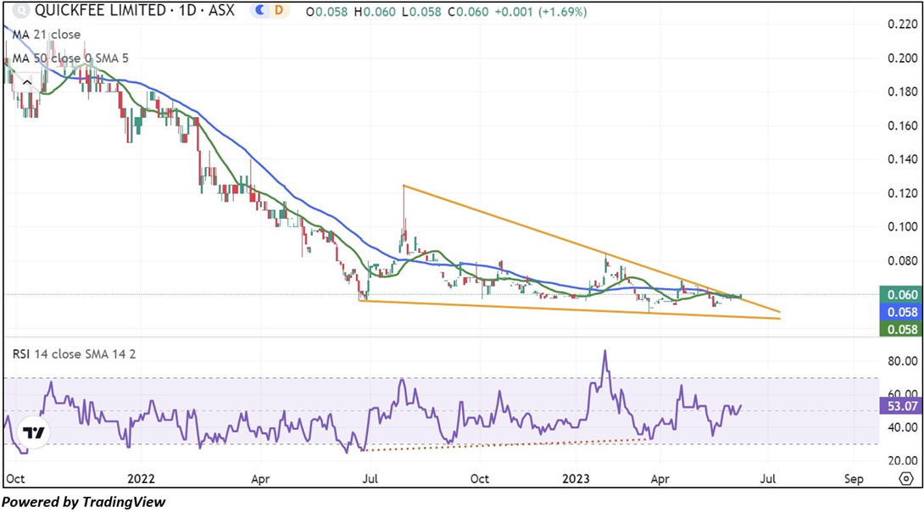The image size is (924, 512).
Task: Click the 0.100 price scale label
Action: pyautogui.click(x=902, y=227)
